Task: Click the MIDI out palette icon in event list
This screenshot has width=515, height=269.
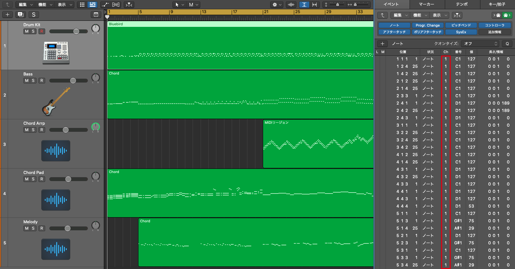Action: click(x=507, y=15)
